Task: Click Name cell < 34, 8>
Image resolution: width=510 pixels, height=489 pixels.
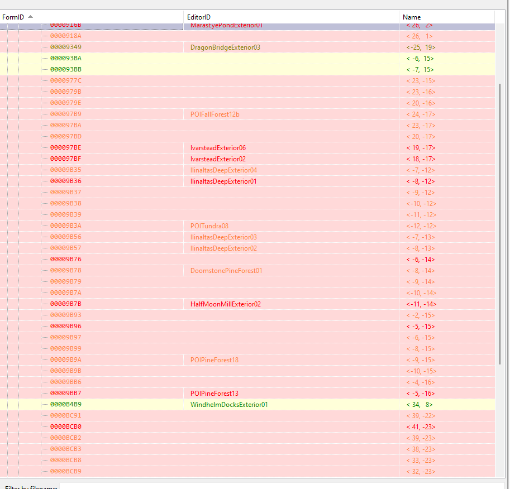Action: pyautogui.click(x=420, y=405)
